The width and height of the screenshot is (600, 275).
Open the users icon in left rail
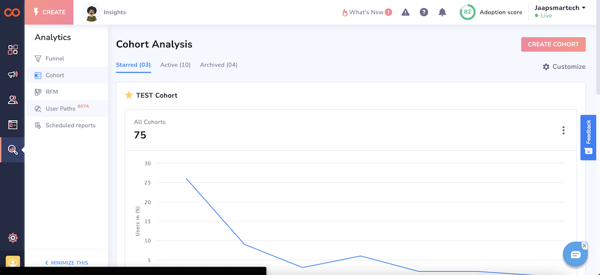[13, 100]
